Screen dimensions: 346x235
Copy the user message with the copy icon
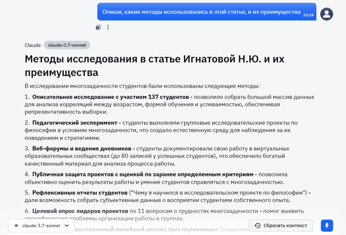98,27
